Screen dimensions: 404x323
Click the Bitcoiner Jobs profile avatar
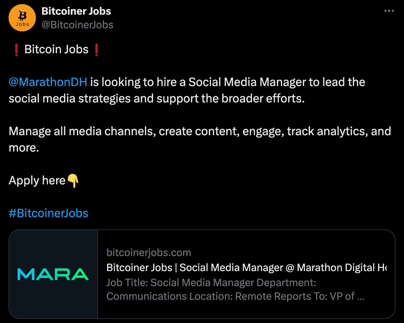pos(22,17)
